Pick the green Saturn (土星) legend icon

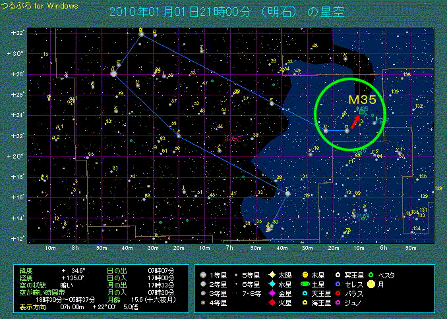305,284
